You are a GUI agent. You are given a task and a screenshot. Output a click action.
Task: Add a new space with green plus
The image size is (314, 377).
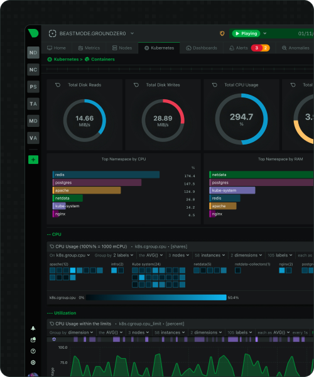(33, 160)
